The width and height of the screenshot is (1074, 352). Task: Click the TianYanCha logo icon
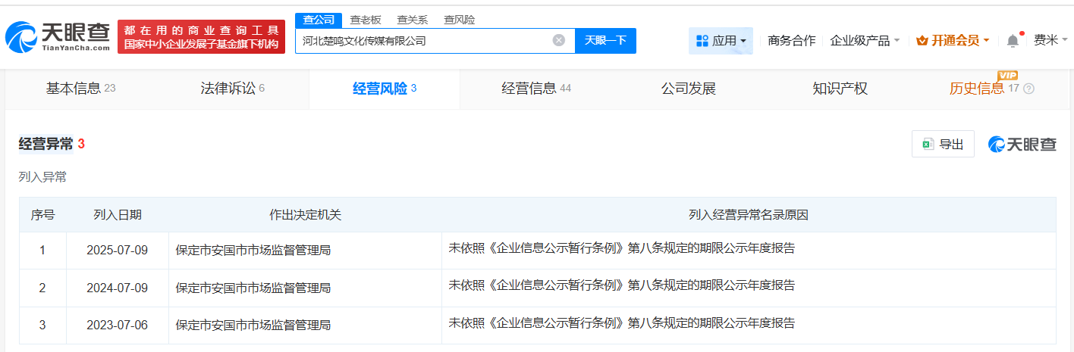pos(20,37)
